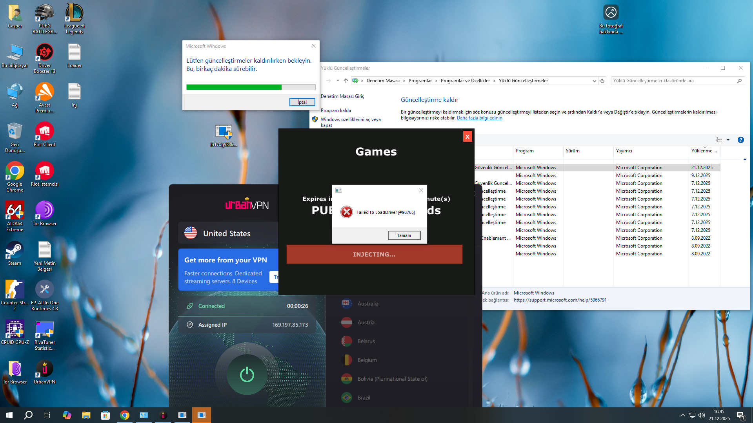
Task: Click the INJECTING button in Games window
Action: point(374,254)
